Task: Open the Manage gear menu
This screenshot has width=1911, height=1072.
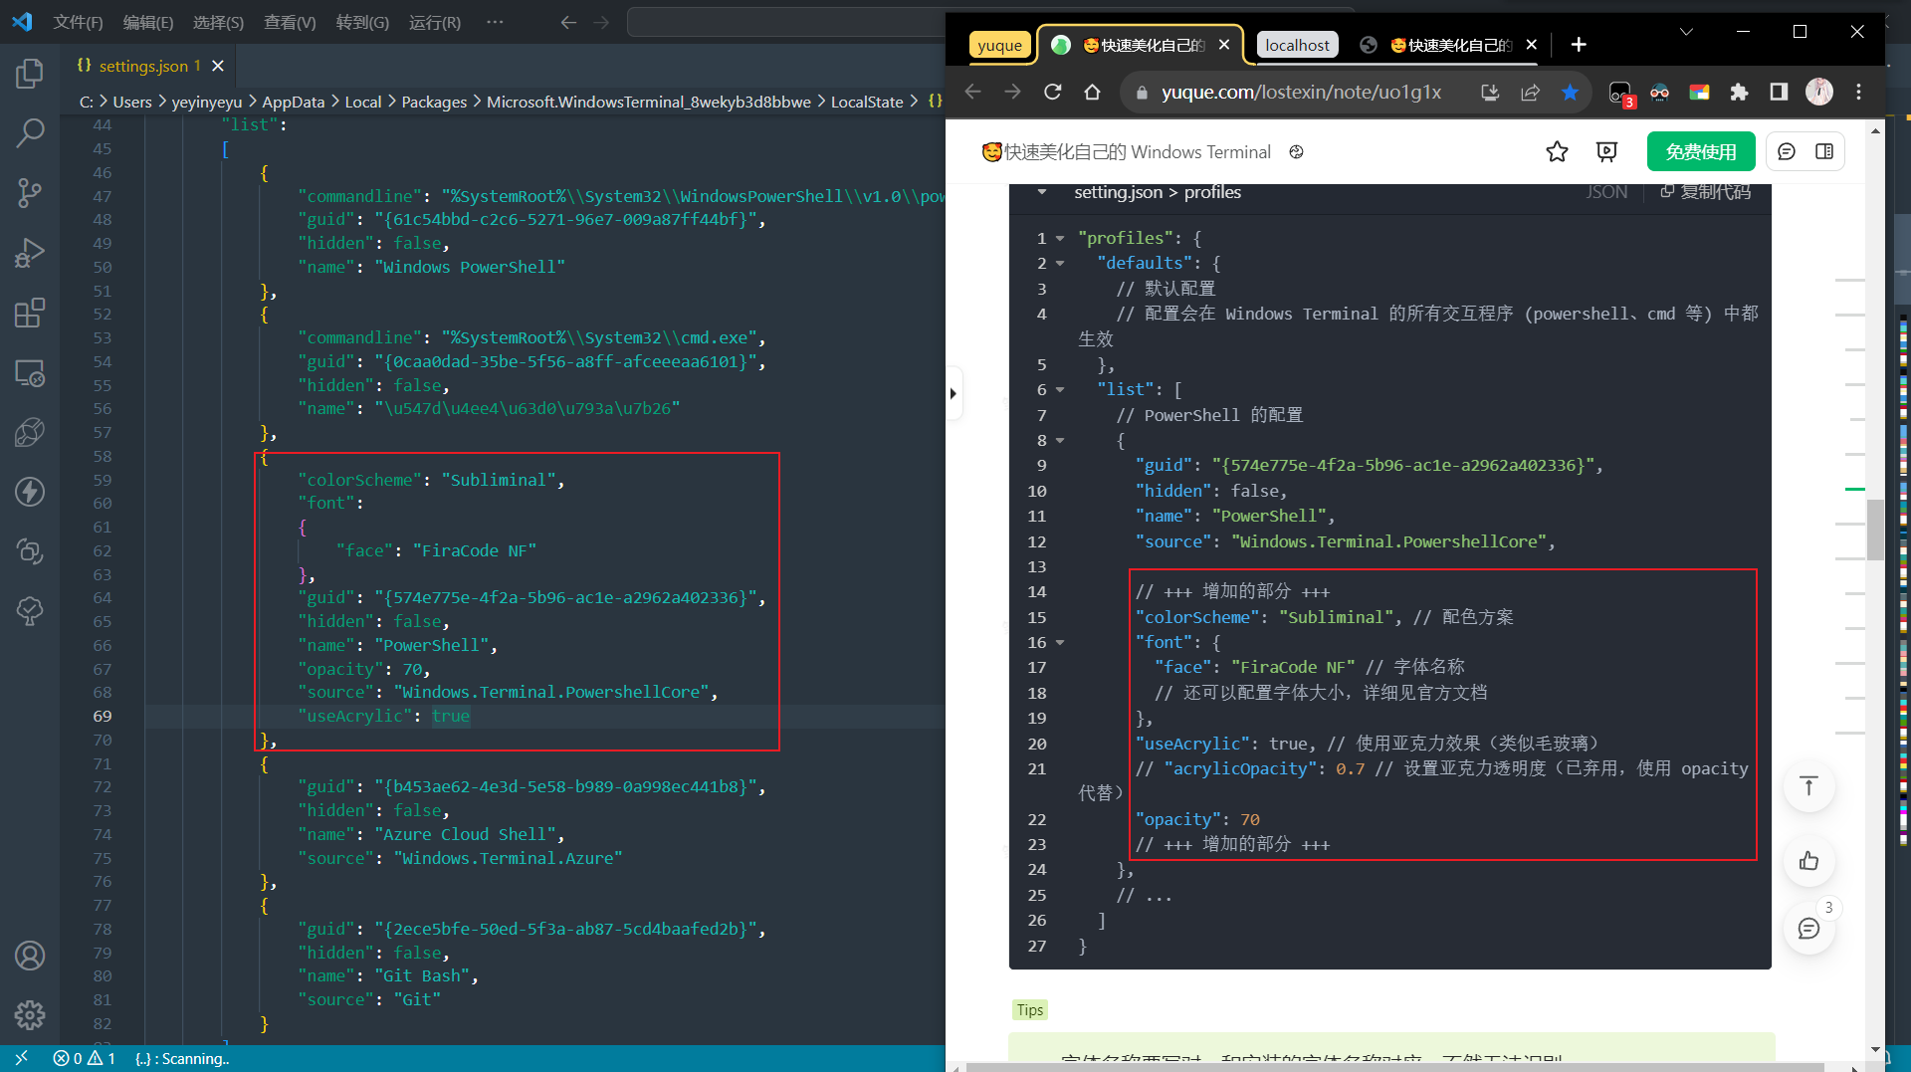Action: pyautogui.click(x=30, y=1015)
